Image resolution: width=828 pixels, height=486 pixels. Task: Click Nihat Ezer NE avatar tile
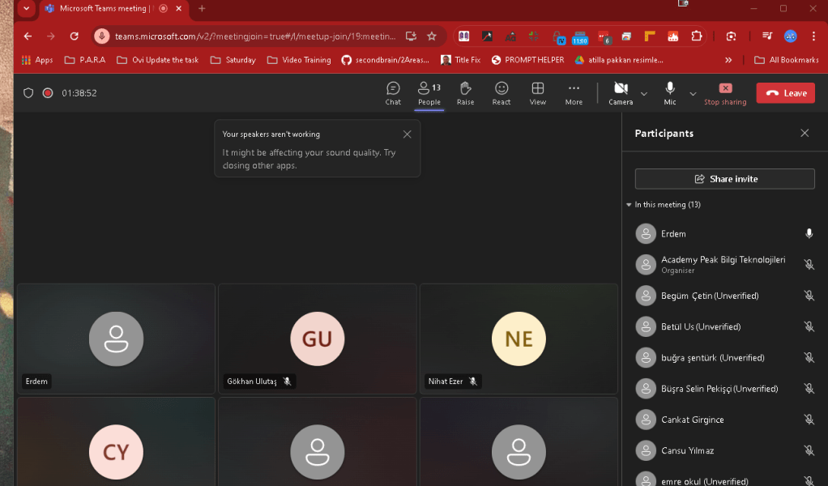pyautogui.click(x=519, y=339)
